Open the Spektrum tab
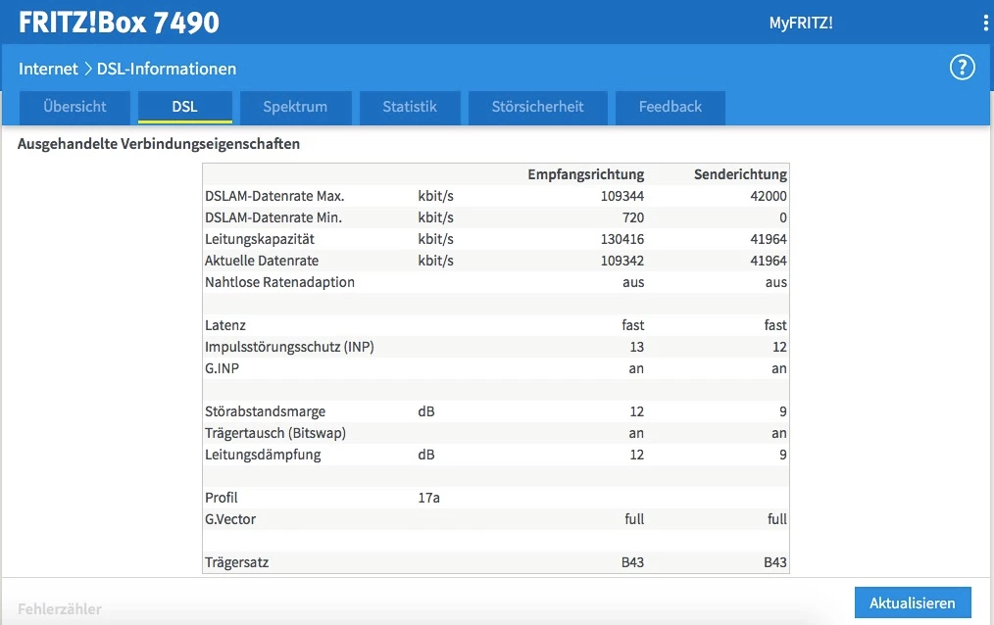994x625 pixels. pos(295,107)
